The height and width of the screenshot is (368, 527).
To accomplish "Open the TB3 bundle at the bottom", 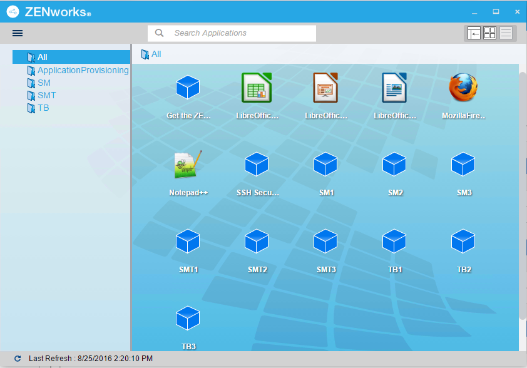I will 188,318.
